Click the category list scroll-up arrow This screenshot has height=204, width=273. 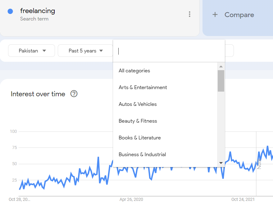pos(221,66)
